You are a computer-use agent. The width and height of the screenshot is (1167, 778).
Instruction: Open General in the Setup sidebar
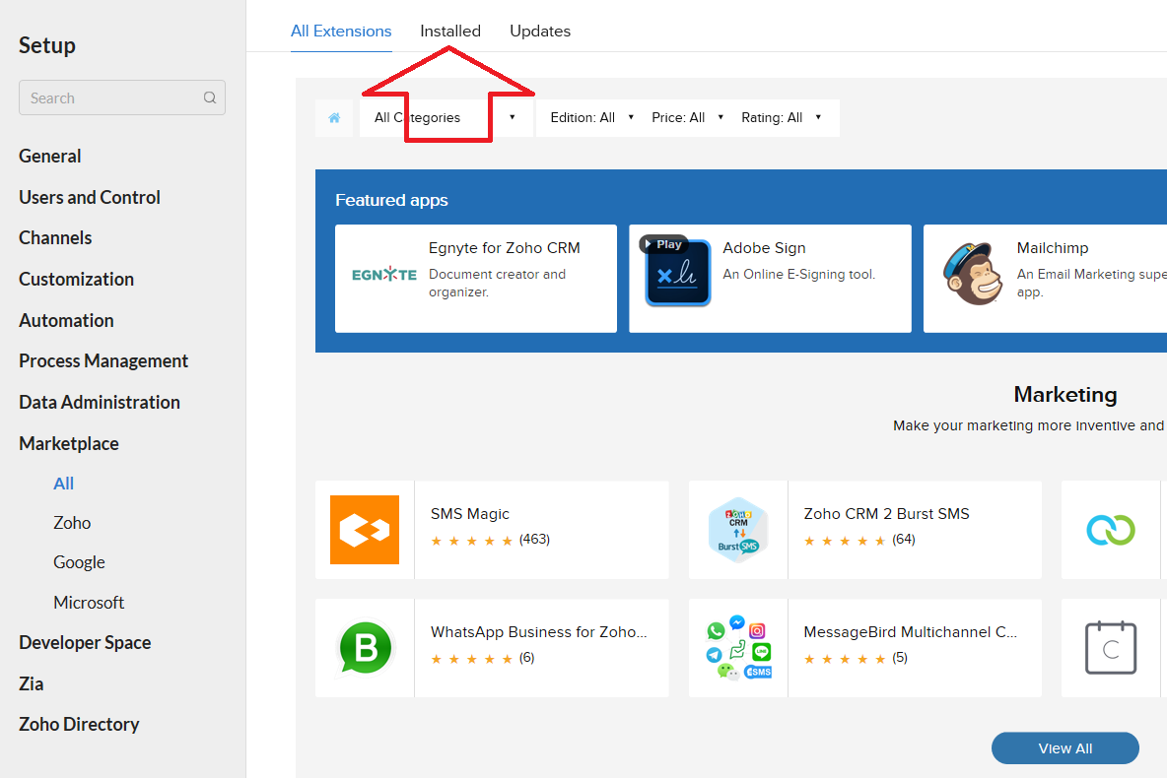[50, 157]
